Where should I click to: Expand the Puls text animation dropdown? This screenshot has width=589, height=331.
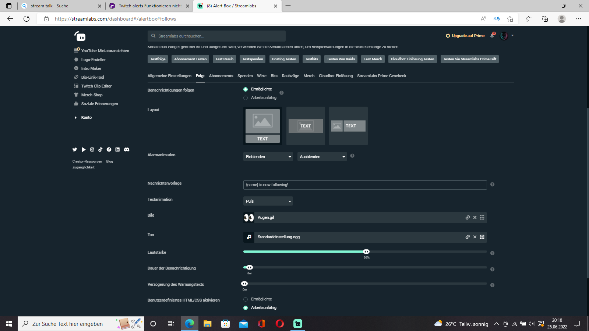tap(268, 201)
